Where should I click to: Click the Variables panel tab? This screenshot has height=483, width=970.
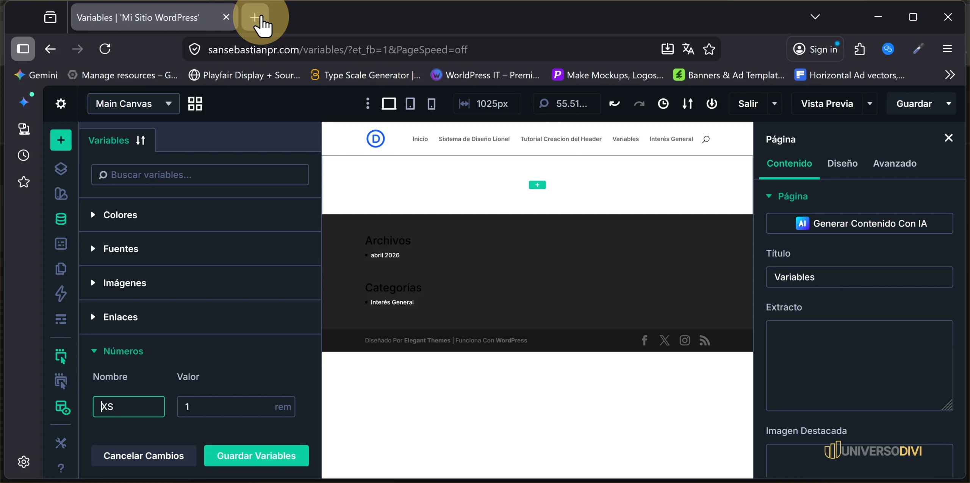pyautogui.click(x=117, y=140)
